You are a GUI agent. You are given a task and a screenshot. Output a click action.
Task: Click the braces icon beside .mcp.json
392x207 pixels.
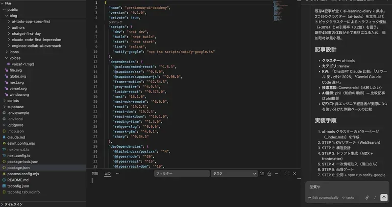pyautogui.click(x=4, y=131)
